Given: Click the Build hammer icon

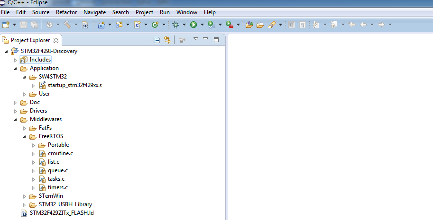Looking at the screenshot, I should click(x=67, y=25).
